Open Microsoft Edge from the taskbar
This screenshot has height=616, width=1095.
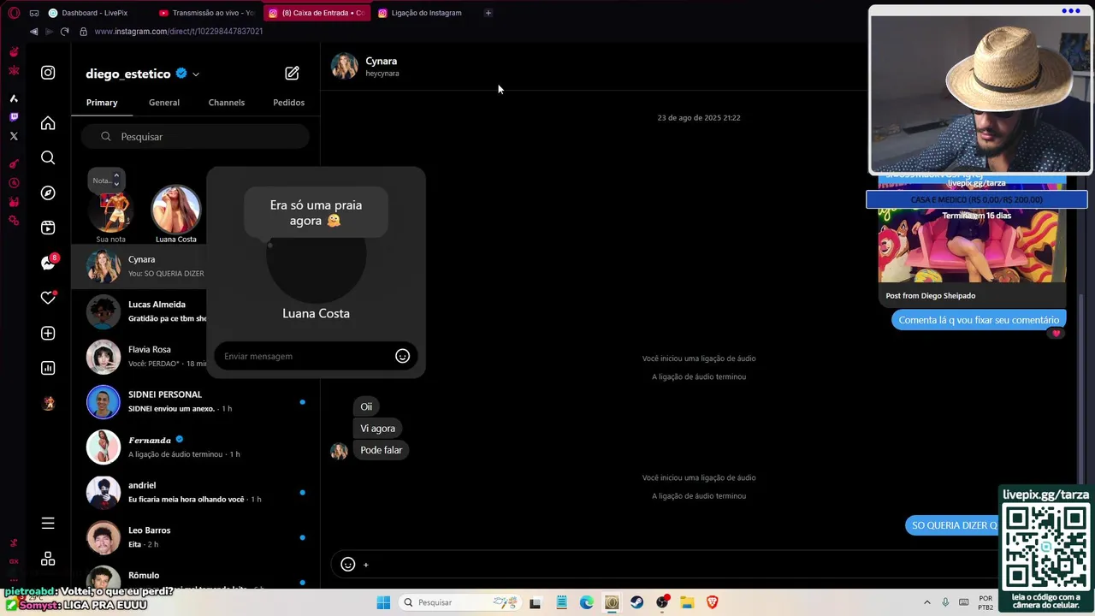pos(586,602)
